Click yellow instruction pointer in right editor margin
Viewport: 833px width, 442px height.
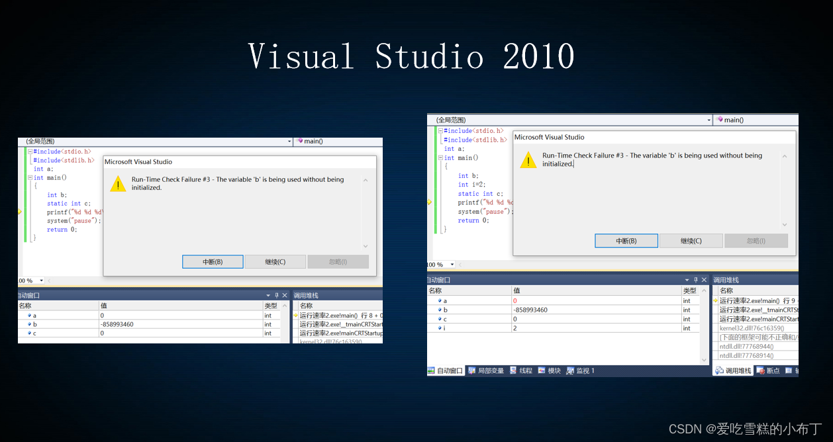click(x=430, y=202)
